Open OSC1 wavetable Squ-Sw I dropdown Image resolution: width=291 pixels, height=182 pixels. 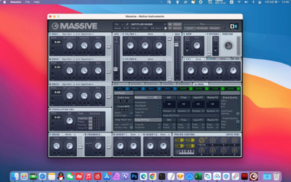(68, 34)
